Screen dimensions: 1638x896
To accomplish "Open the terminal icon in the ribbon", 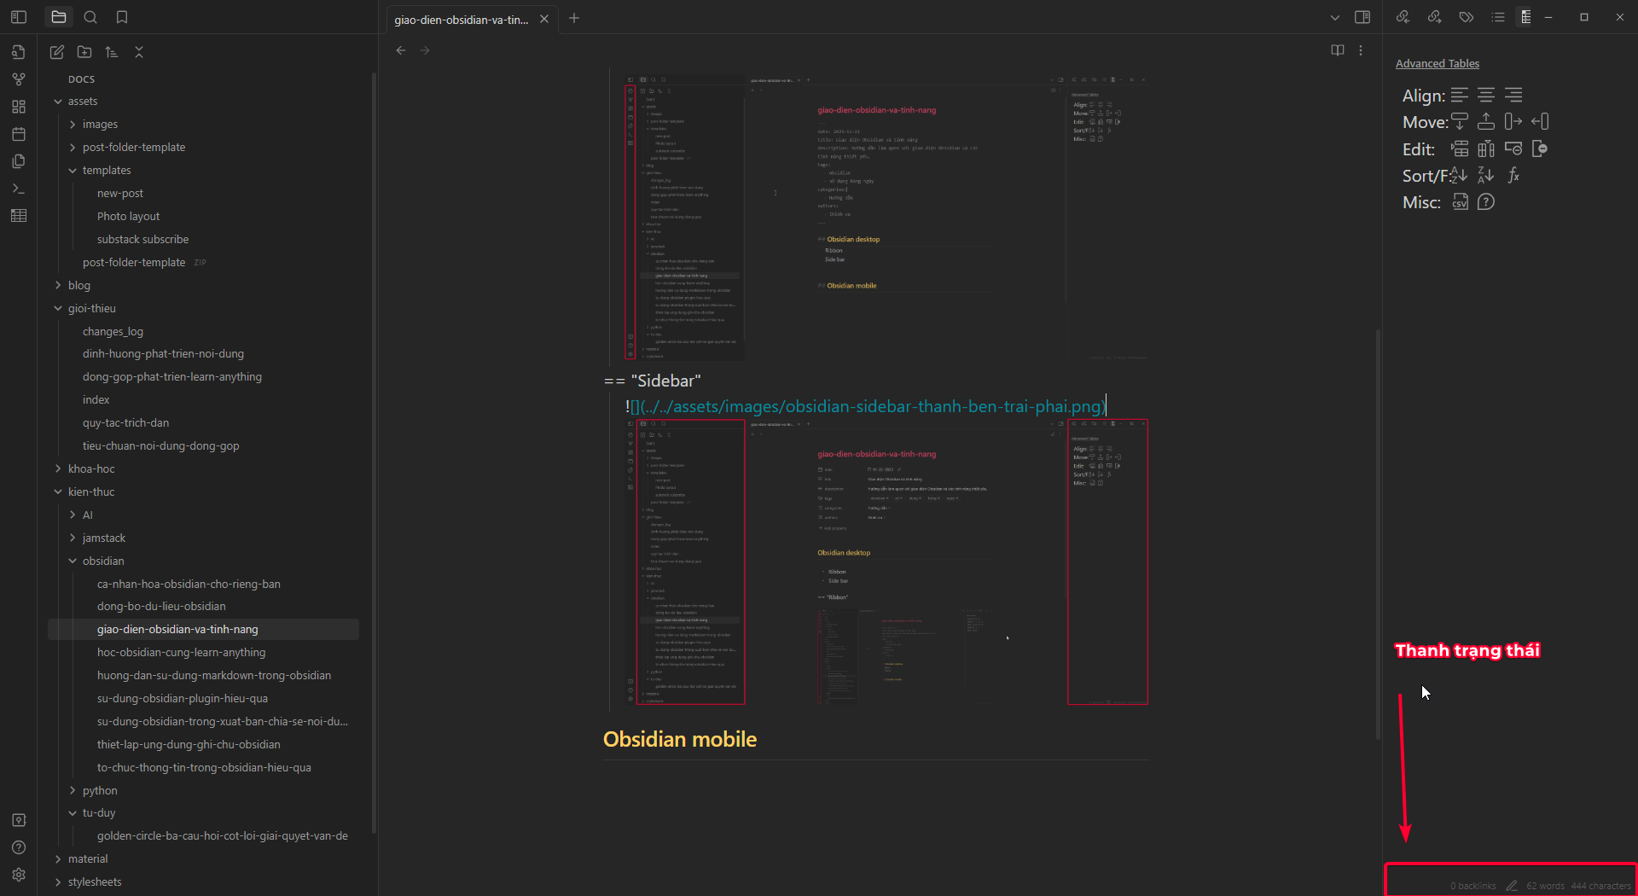I will click(19, 189).
